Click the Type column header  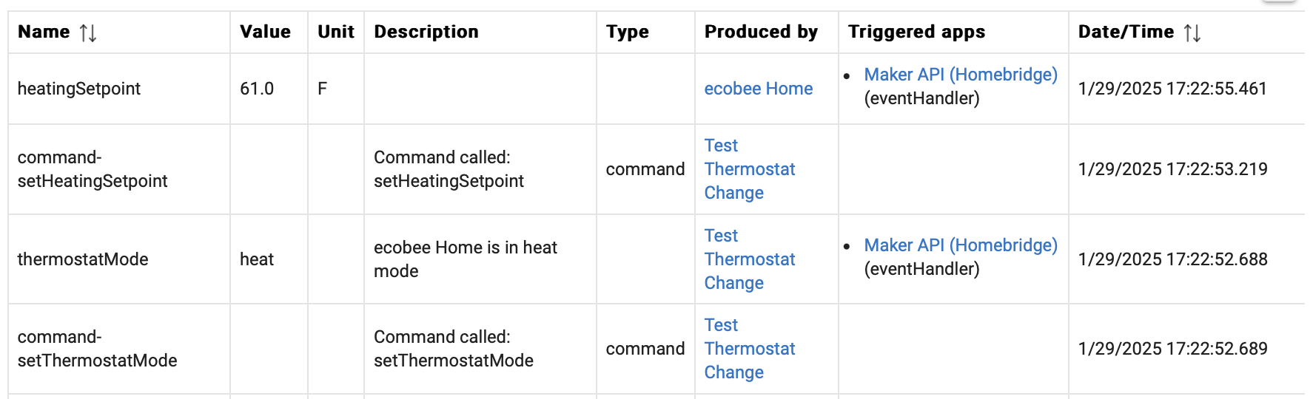click(x=627, y=32)
